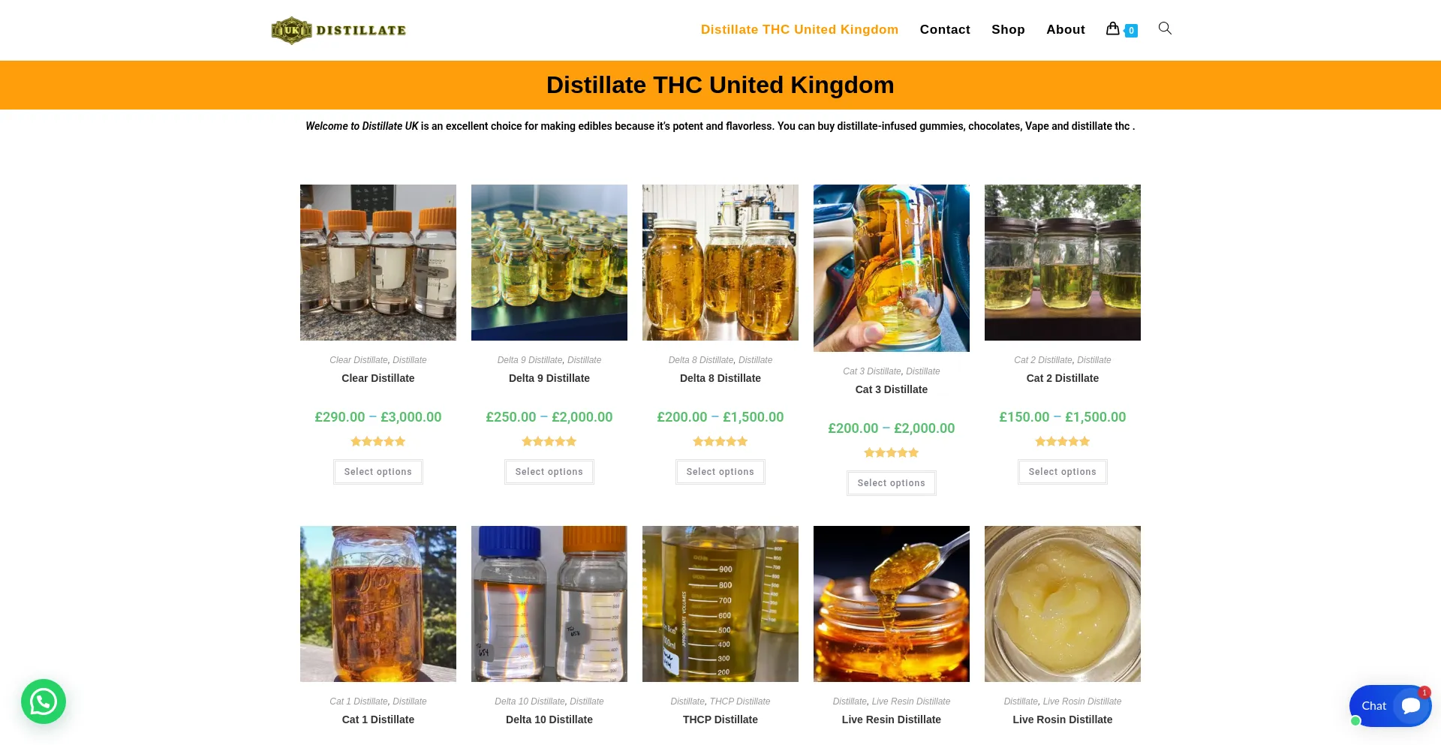This screenshot has height=745, width=1441.
Task: Open the blue Chat widget
Action: point(1391,706)
